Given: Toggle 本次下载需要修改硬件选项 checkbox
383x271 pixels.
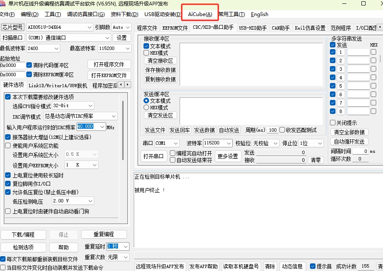Looking at the screenshot, I should [x=8, y=97].
